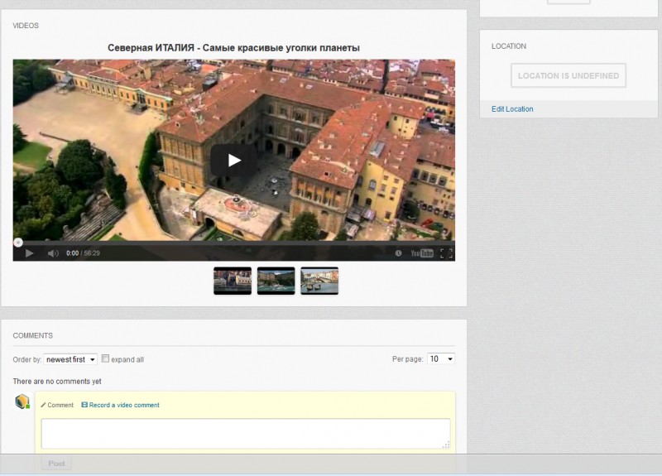Click the 'Edit Location' link
Image resolution: width=662 pixels, height=476 pixels.
[x=512, y=109]
